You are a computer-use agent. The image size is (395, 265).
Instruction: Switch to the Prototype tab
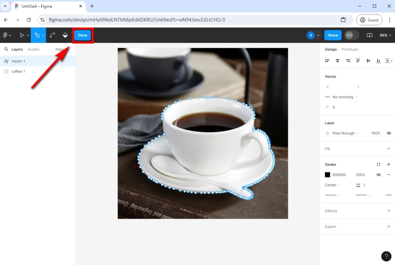point(349,49)
